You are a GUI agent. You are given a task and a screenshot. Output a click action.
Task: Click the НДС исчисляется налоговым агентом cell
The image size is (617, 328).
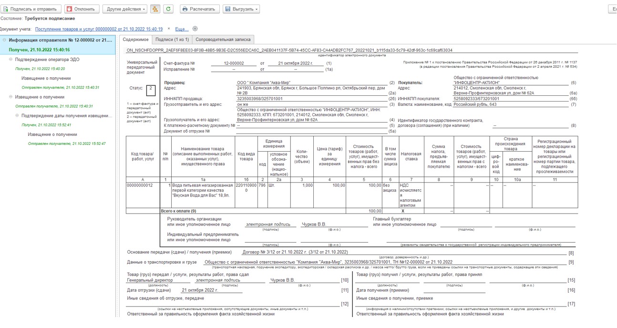point(411,195)
